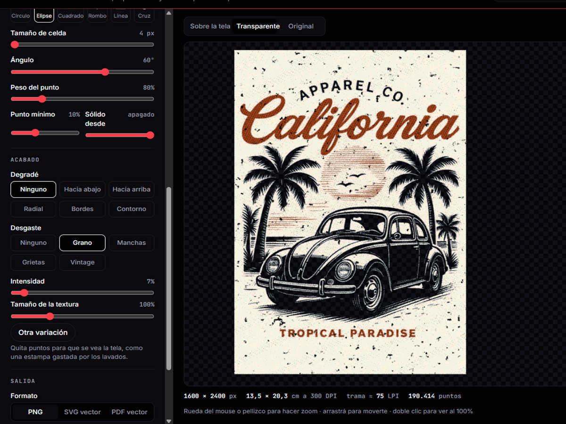The height and width of the screenshot is (424, 566).
Task: Set dot shape to Cruz
Action: point(144,16)
